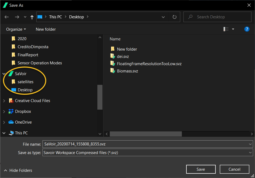This screenshot has height=178, width=255.
Task: Open the Help question mark icon
Action: tap(247, 29)
